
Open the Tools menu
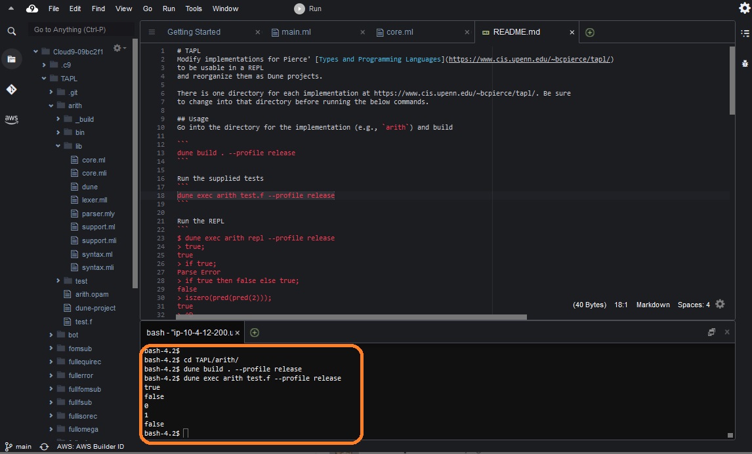(194, 9)
